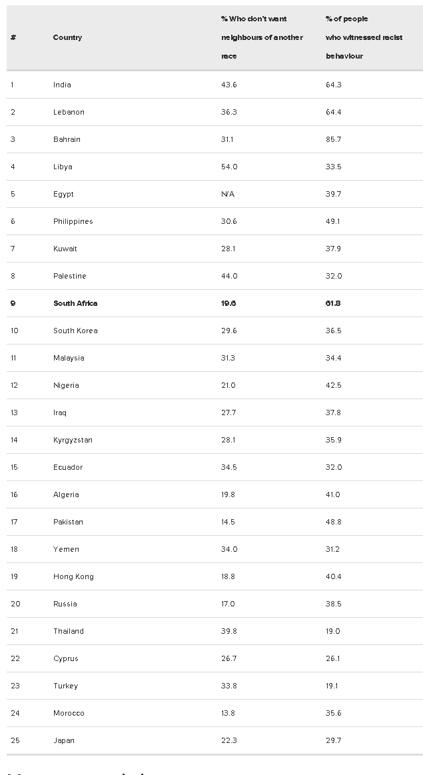
Task: Click Thailand's 39.8 percentage
Action: [x=228, y=631]
